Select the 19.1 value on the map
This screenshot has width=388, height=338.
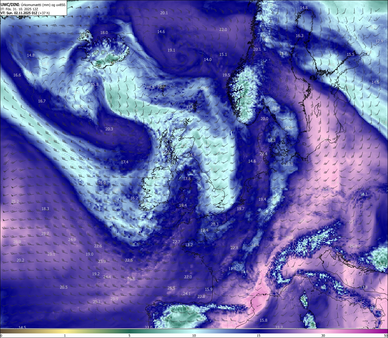tap(171, 50)
